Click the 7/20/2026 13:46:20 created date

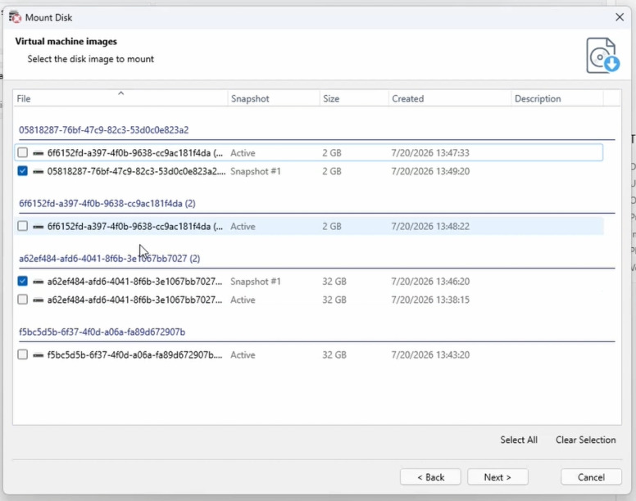coord(430,282)
